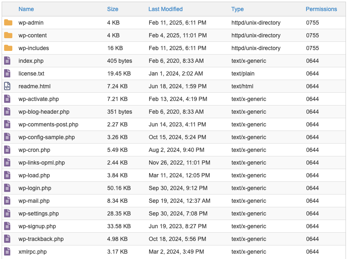Click the wp-login.php file icon
The width and height of the screenshot is (348, 259).
pos(7,188)
